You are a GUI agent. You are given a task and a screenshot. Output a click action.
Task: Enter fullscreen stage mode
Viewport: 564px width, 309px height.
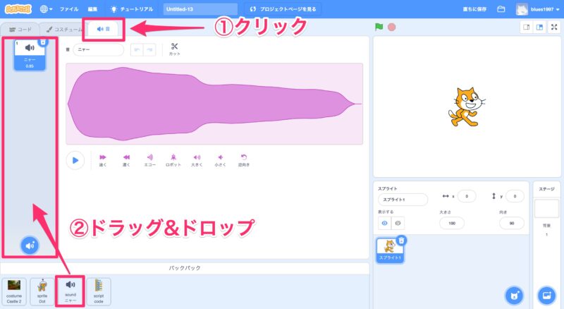554,28
